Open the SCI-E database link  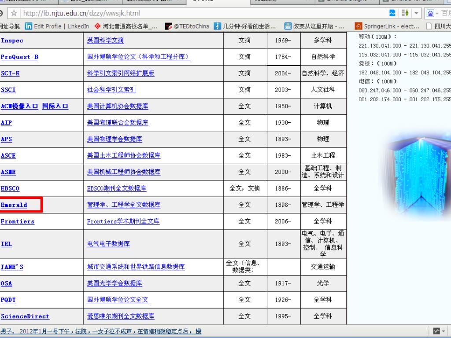[x=10, y=73]
